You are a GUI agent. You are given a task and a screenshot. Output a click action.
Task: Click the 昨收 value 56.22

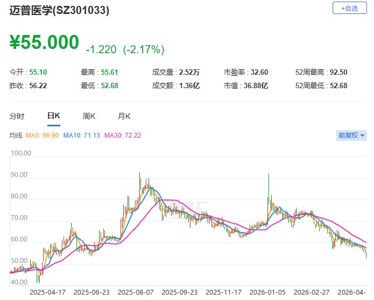38,85
